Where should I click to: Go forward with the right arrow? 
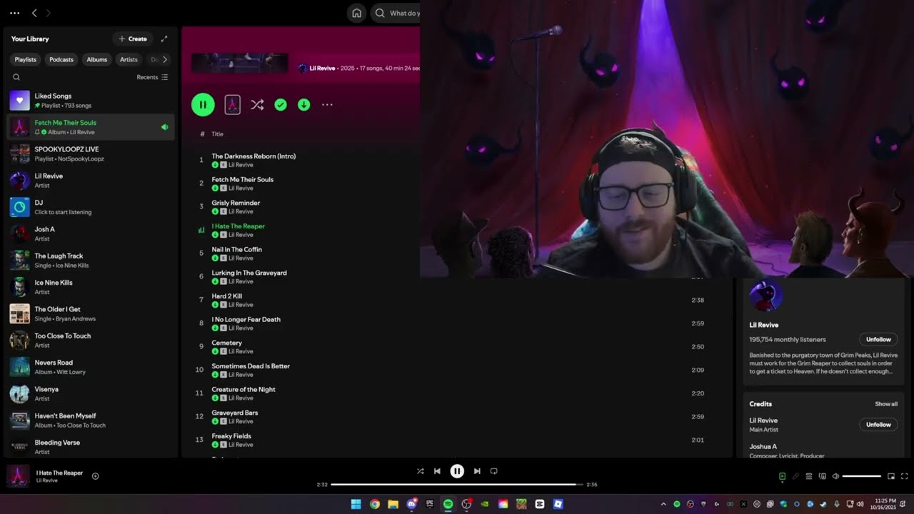point(48,13)
